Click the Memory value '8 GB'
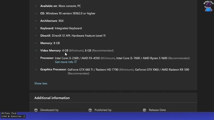Viewport: 214px width, 120px height. tap(57, 43)
